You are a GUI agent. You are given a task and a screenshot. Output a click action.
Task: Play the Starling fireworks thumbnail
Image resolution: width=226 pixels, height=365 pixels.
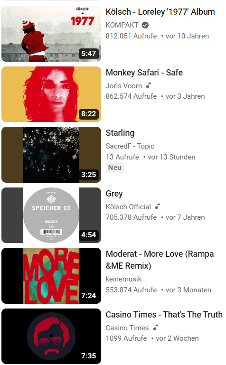[51, 155]
